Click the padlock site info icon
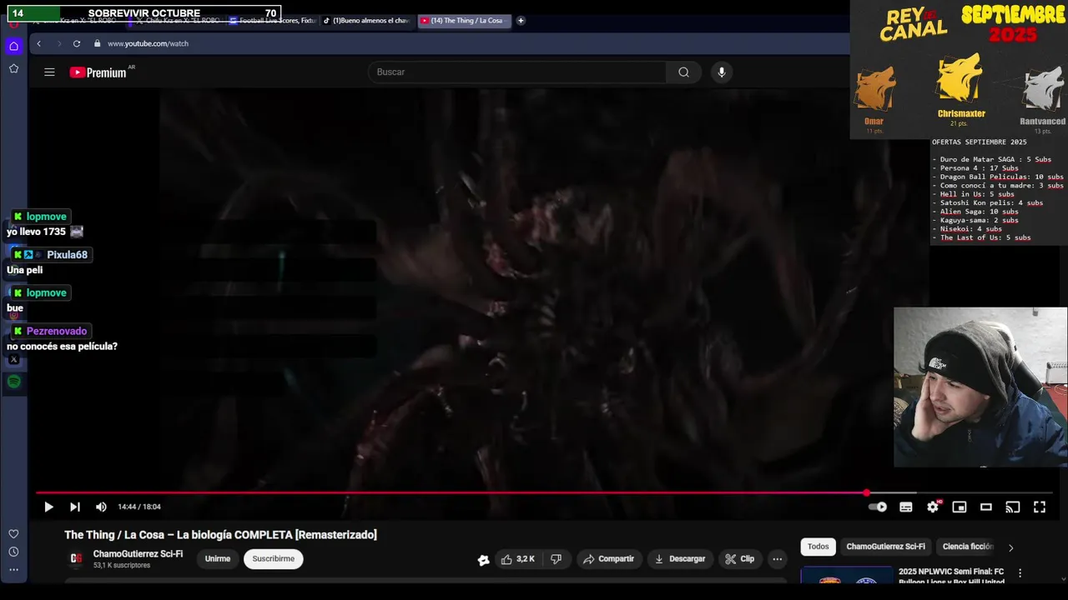Viewport: 1068px width, 600px height. pos(98,43)
